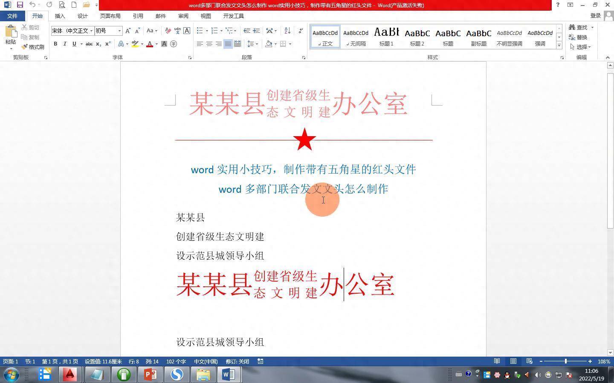Click the Sort (排序) icon in Paragraph group
Image resolution: width=614 pixels, height=383 pixels.
[287, 31]
